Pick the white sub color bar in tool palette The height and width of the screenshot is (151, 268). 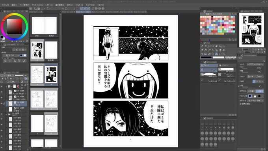pos(218,58)
